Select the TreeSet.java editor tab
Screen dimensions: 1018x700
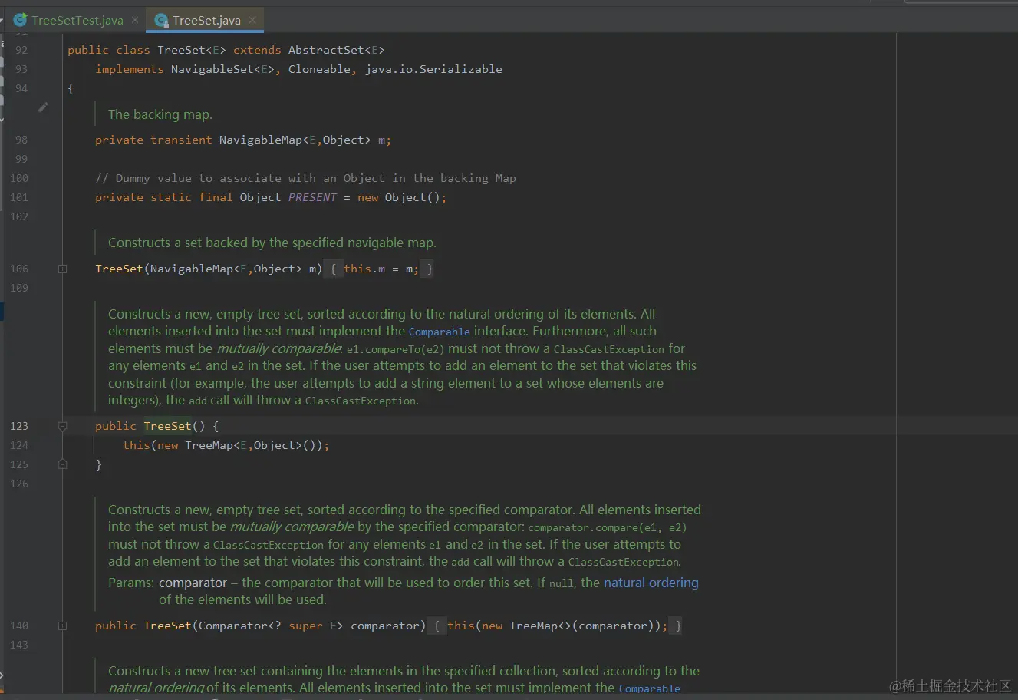206,21
